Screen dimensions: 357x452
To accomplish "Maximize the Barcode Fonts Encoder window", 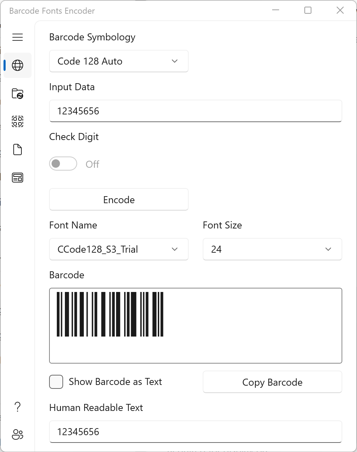I will coord(308,11).
